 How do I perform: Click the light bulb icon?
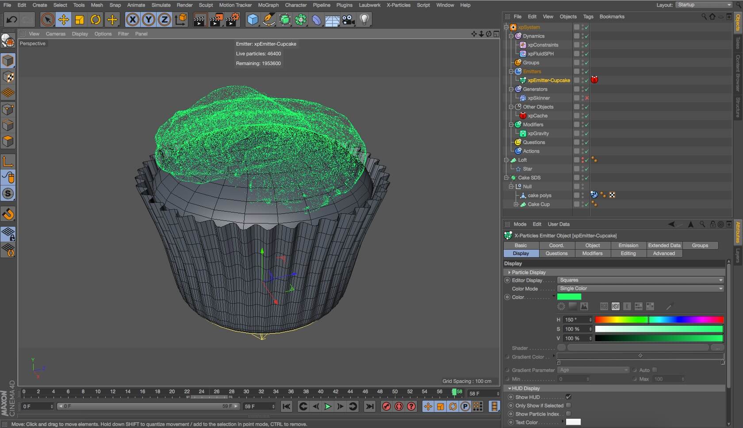click(364, 19)
